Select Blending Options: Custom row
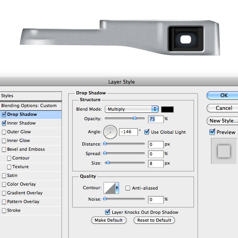Image resolution: width=238 pixels, height=238 pixels. coord(31,106)
